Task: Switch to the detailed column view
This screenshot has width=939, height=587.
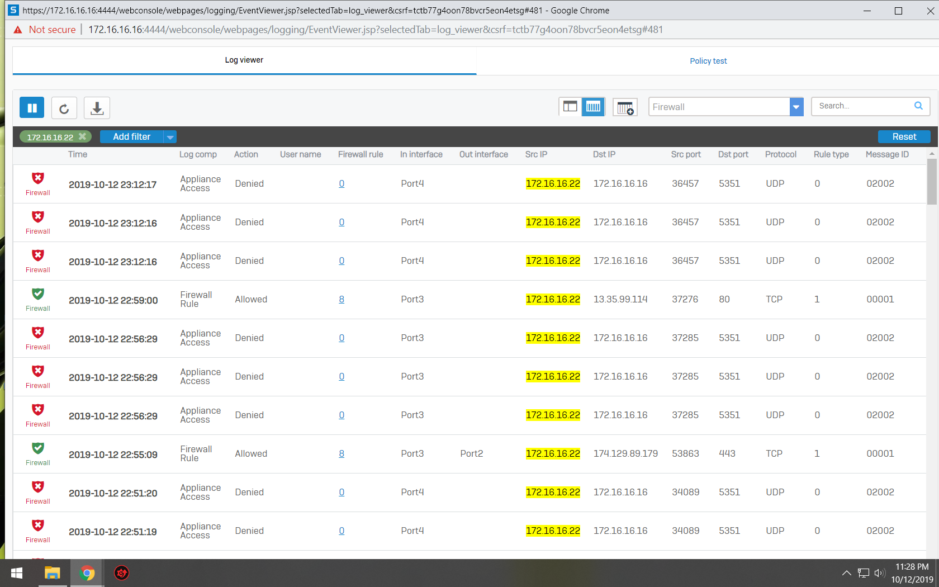Action: (x=593, y=106)
